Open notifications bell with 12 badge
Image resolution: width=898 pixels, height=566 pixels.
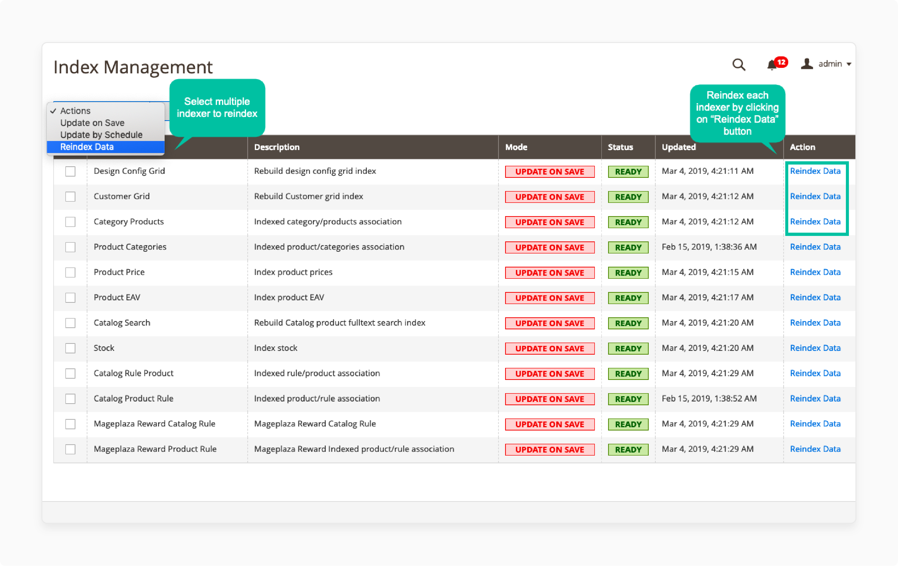pyautogui.click(x=777, y=64)
